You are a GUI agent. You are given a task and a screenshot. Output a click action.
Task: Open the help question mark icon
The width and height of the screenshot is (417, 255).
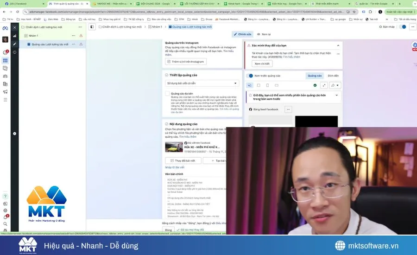tap(5, 196)
